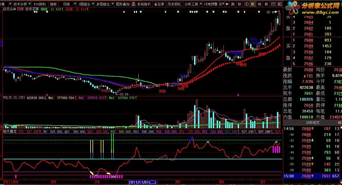Open the 方案 dropdown arrow

[10, 4]
